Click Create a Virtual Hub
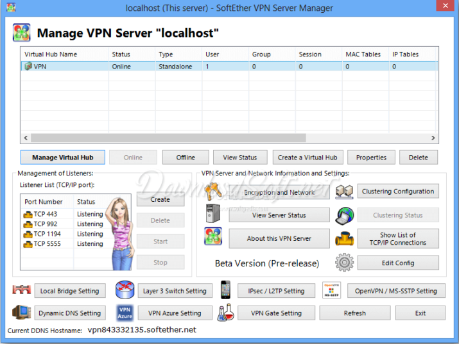459x344 pixels. (x=307, y=158)
